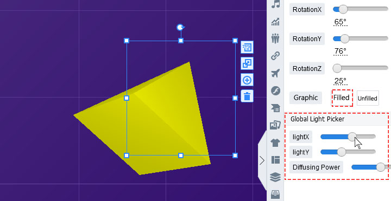
Task: Edit the 76° RotationY value
Action: point(340,51)
